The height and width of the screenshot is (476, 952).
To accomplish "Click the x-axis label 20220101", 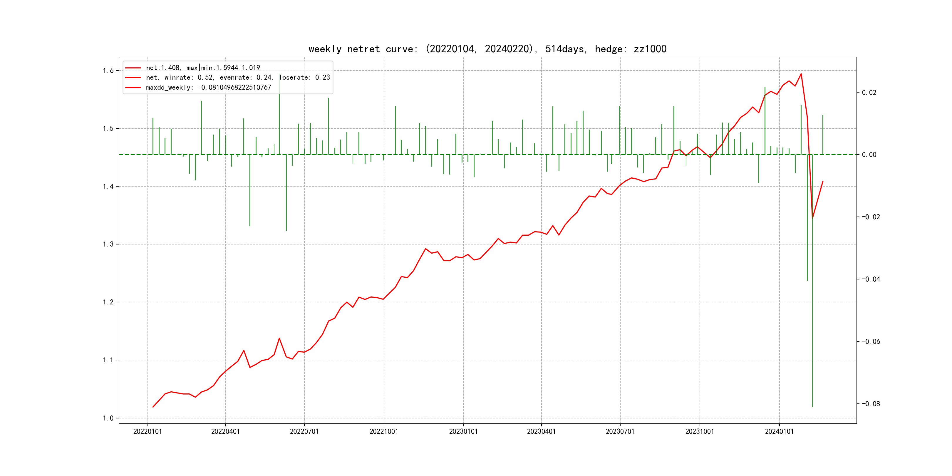I will (x=148, y=431).
